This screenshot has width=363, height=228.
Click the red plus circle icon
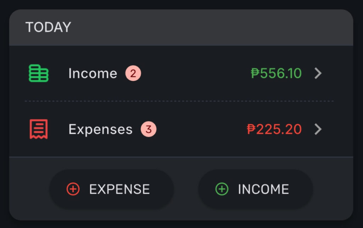[73, 189]
